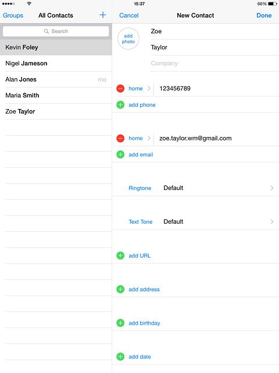Tap the plus icon to add contact
Image resolution: width=279 pixels, height=373 pixels.
[x=103, y=15]
